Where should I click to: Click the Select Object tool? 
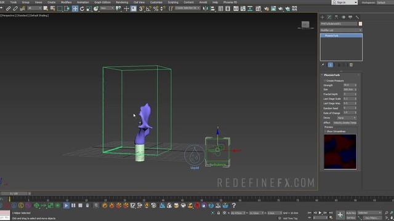click(46, 9)
